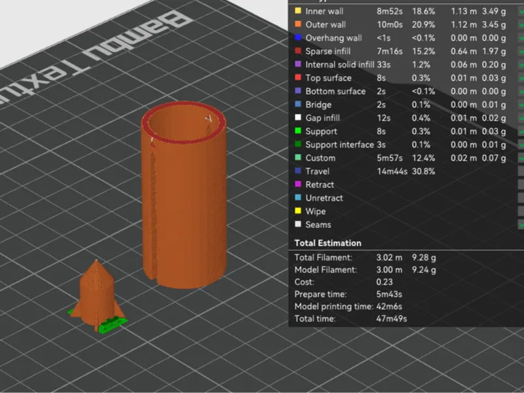Select the Support interface row label
Image resolution: width=524 pixels, height=393 pixels.
click(339, 145)
